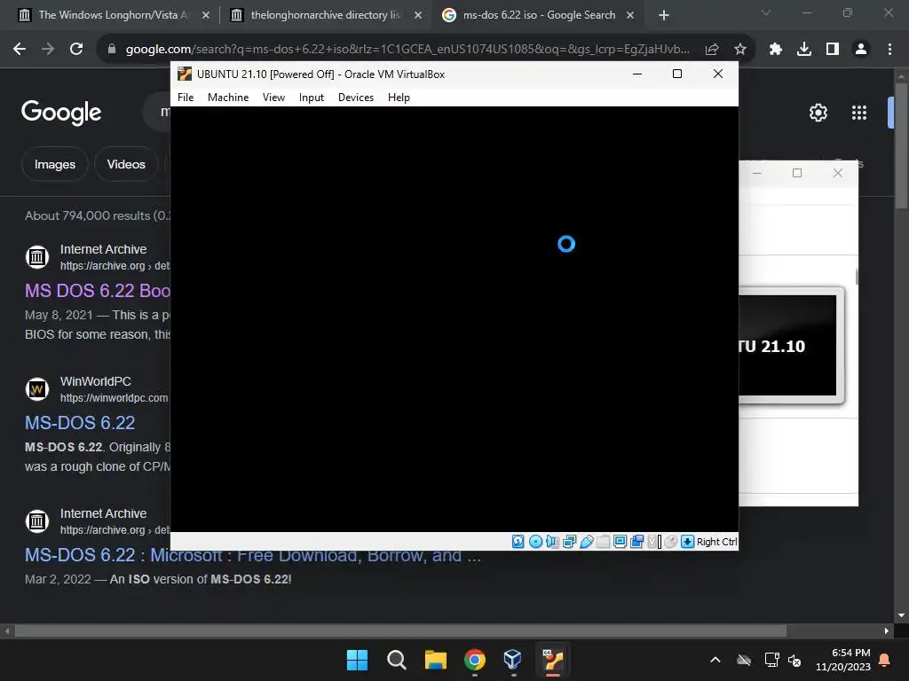Click the audio icon in VirtualBox status bar
Screen dimensions: 909x681
pos(552,542)
